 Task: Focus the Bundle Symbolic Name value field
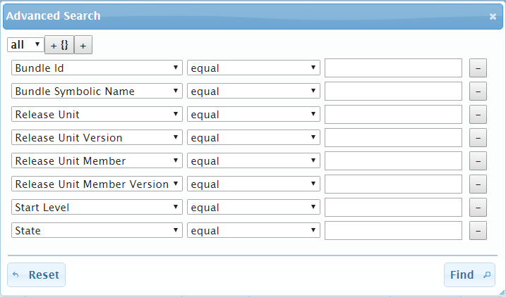point(393,91)
